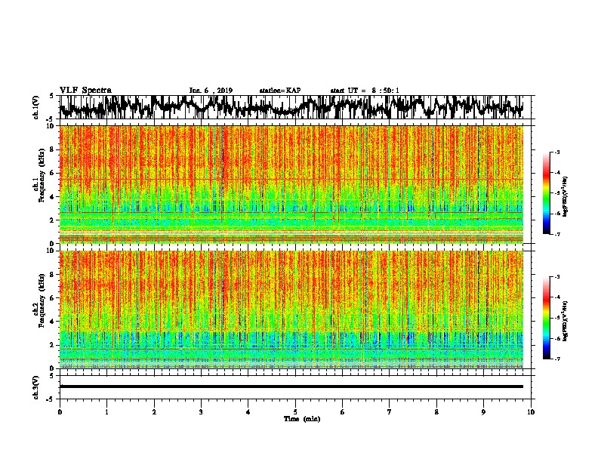
Task: Click time axis tick label 2
Action: click(154, 411)
